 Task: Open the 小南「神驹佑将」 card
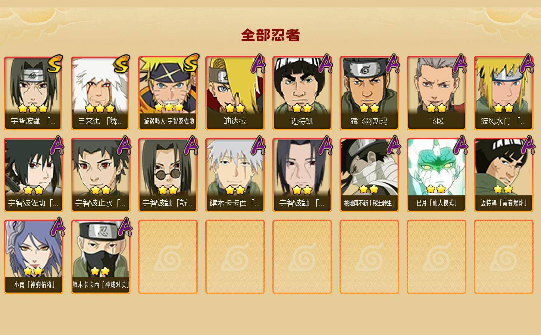click(34, 257)
